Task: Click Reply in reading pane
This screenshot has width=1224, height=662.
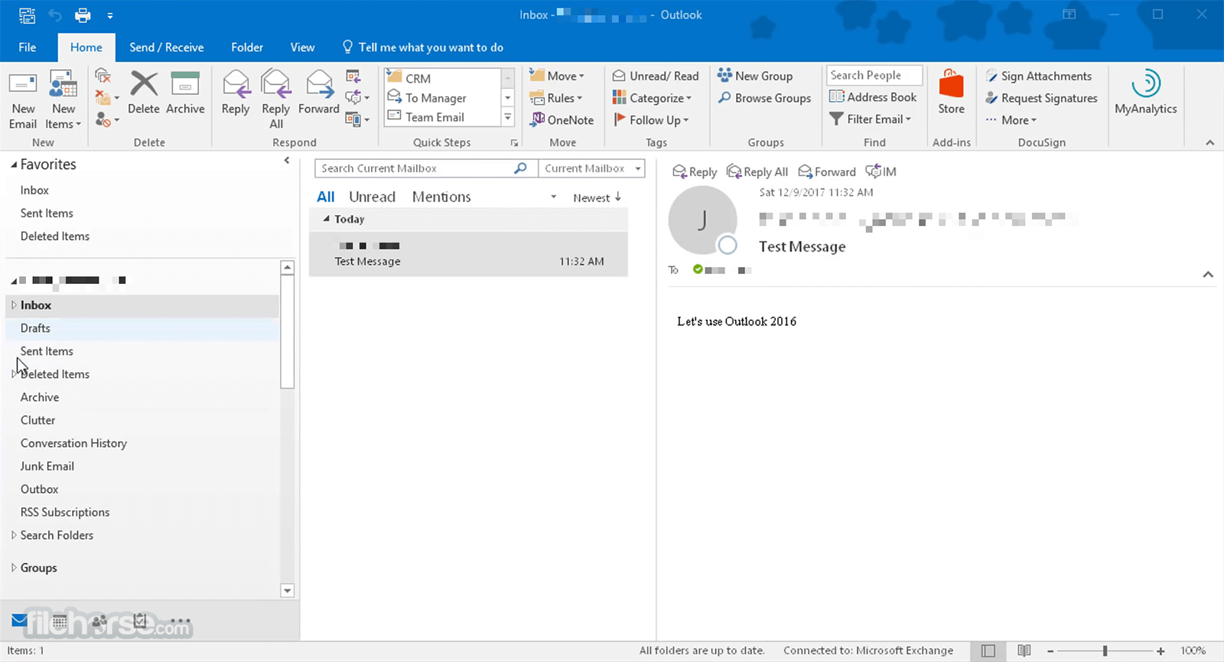Action: 695,171
